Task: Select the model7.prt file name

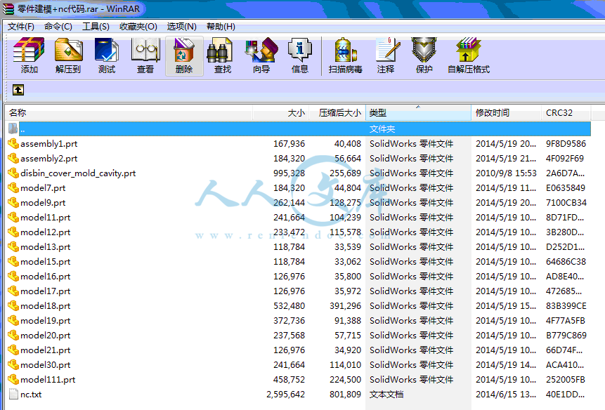Action: (x=43, y=188)
